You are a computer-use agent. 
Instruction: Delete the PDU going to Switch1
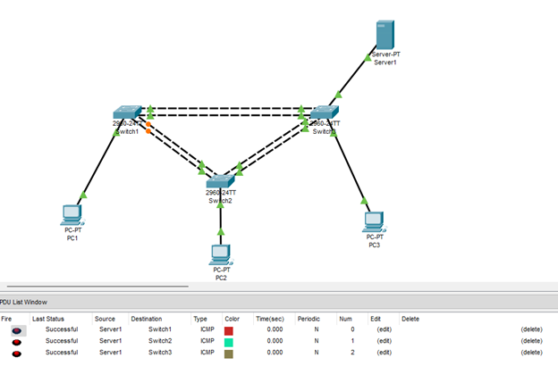coord(531,329)
